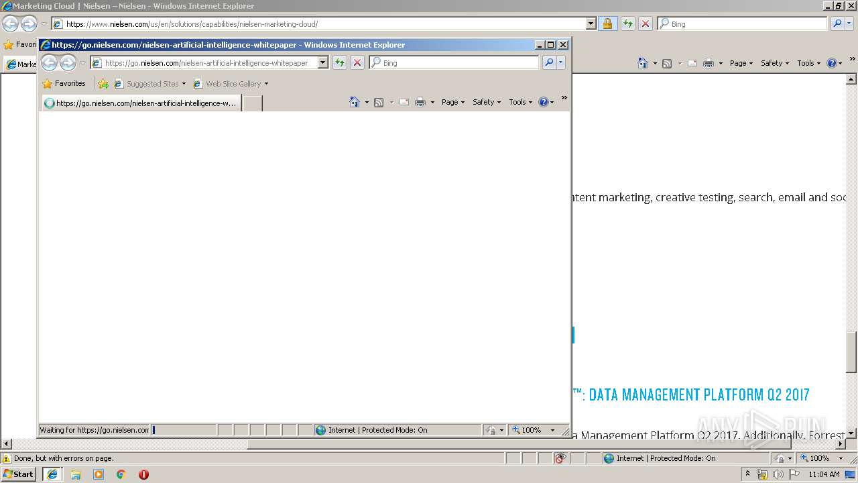Open Safety menu in Marketing Cloud window
The height and width of the screenshot is (483, 858).
[775, 63]
